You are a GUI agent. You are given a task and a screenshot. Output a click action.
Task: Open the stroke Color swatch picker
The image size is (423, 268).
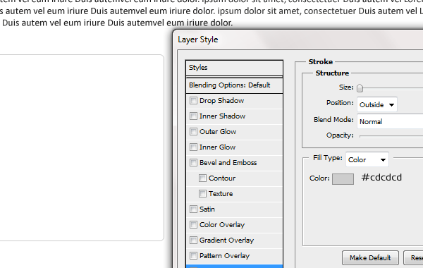tap(343, 179)
